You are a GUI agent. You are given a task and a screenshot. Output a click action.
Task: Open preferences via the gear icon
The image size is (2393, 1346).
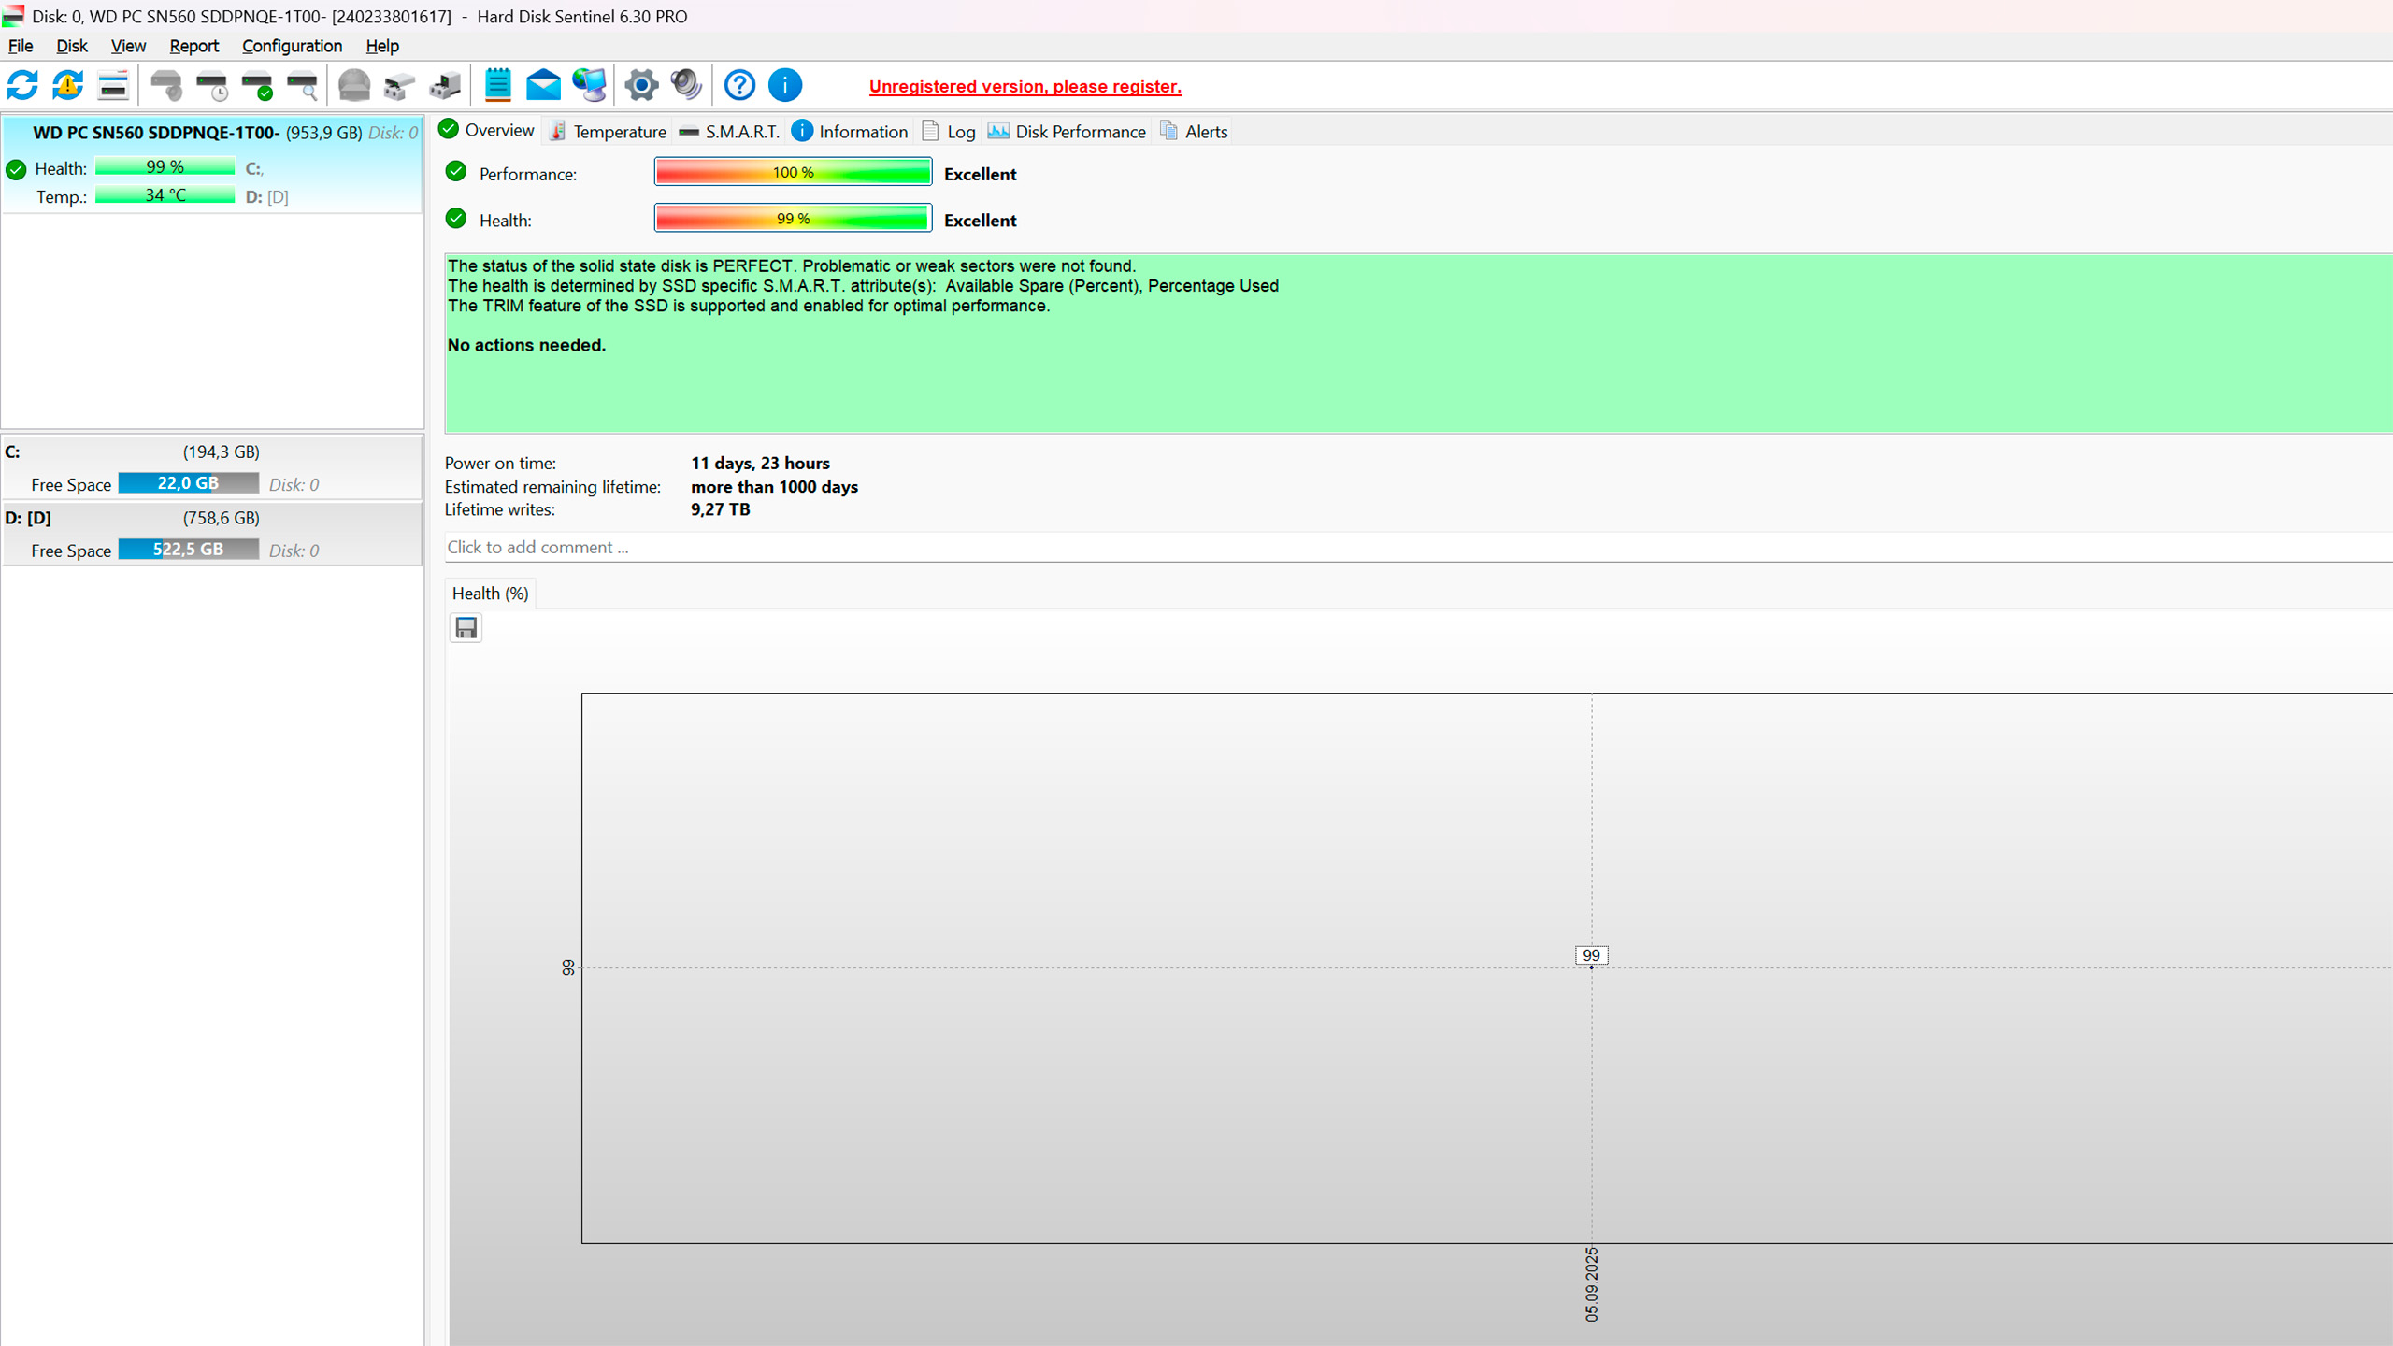(x=641, y=85)
